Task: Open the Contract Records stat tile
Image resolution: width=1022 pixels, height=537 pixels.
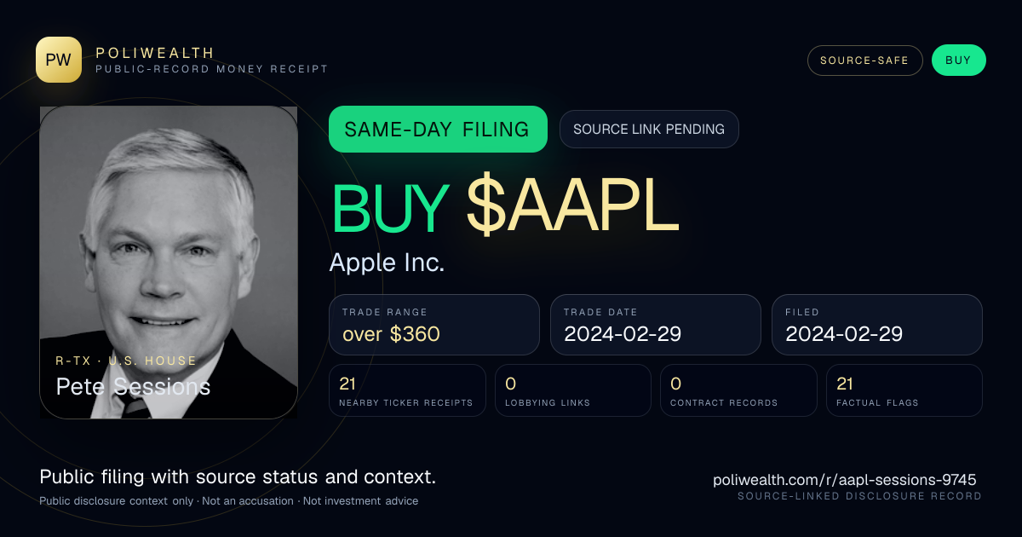Action: tap(738, 390)
